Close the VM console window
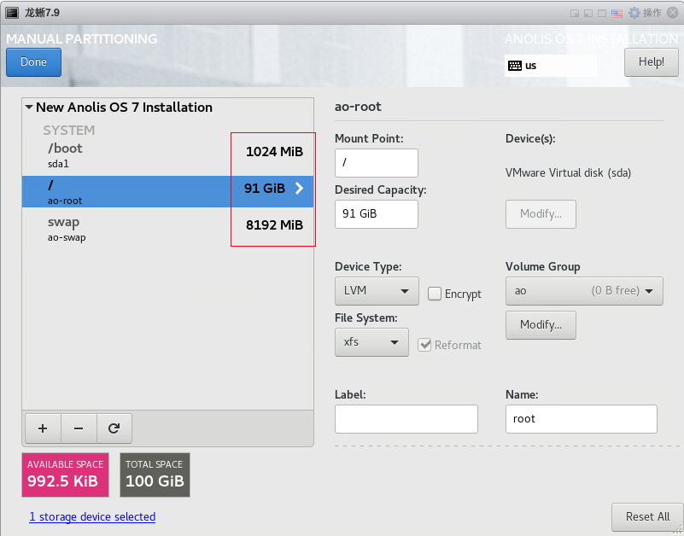684x536 pixels. click(x=673, y=13)
